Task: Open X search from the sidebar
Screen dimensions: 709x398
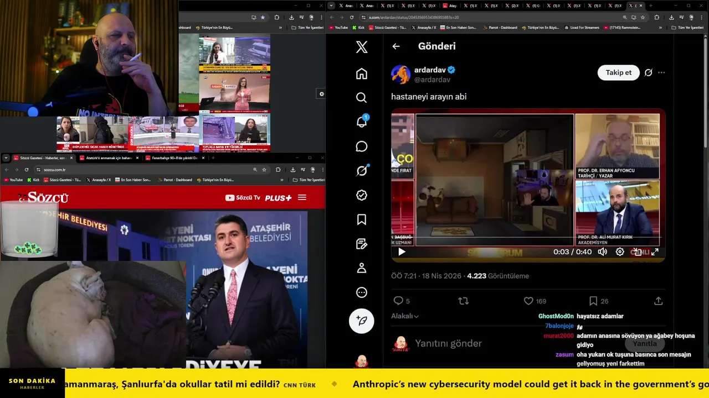Action: (x=362, y=98)
